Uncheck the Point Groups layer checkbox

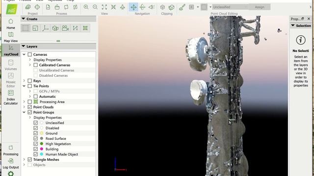point(30,112)
